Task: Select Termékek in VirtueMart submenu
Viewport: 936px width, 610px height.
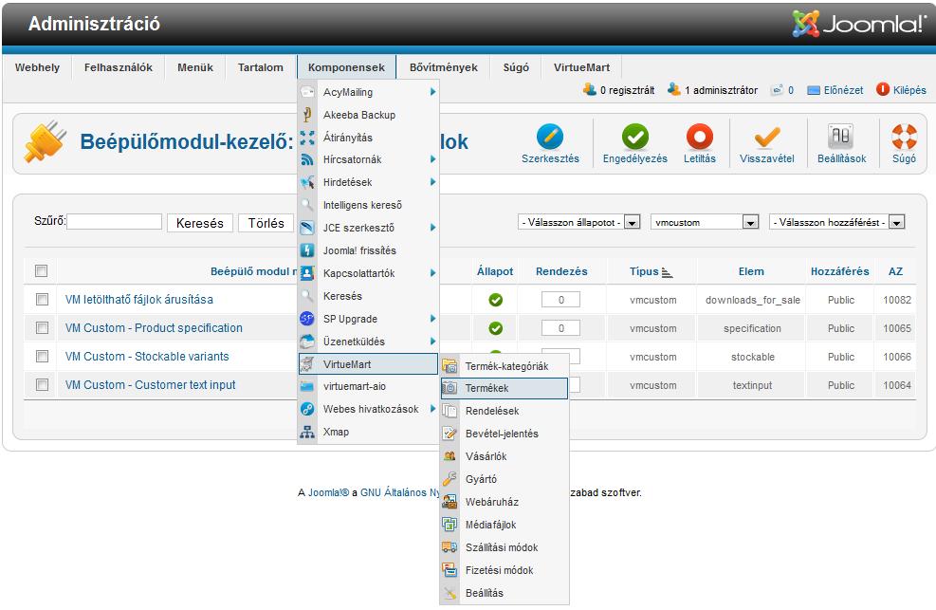Action: pos(505,388)
